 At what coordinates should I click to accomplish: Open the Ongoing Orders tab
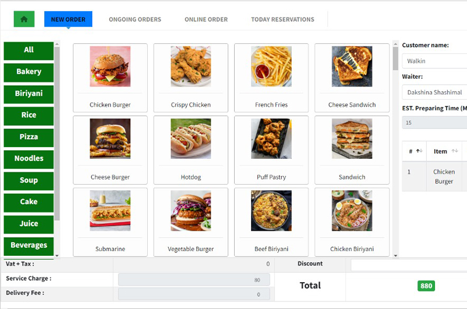[135, 19]
